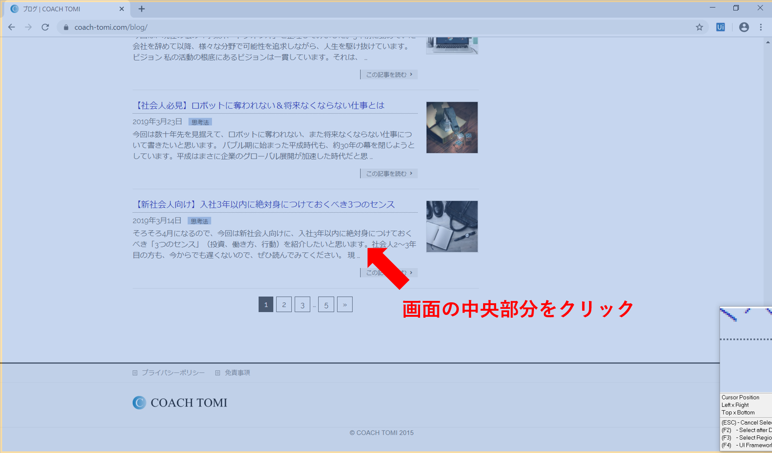Open the notebook and shoes thumbnail

click(452, 226)
